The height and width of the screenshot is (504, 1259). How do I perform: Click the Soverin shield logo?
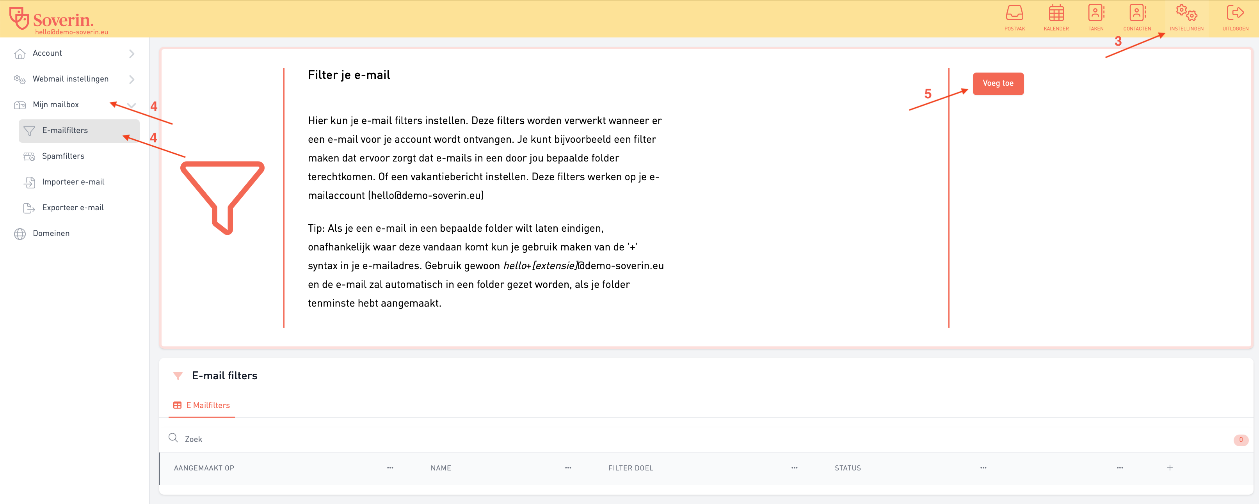coord(20,19)
